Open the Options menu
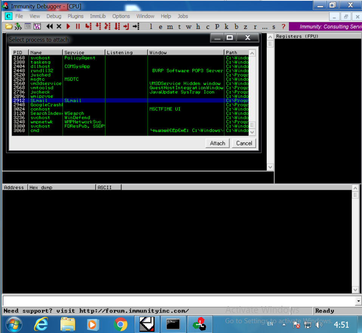Image resolution: width=362 pixels, height=333 pixels. pyautogui.click(x=121, y=16)
